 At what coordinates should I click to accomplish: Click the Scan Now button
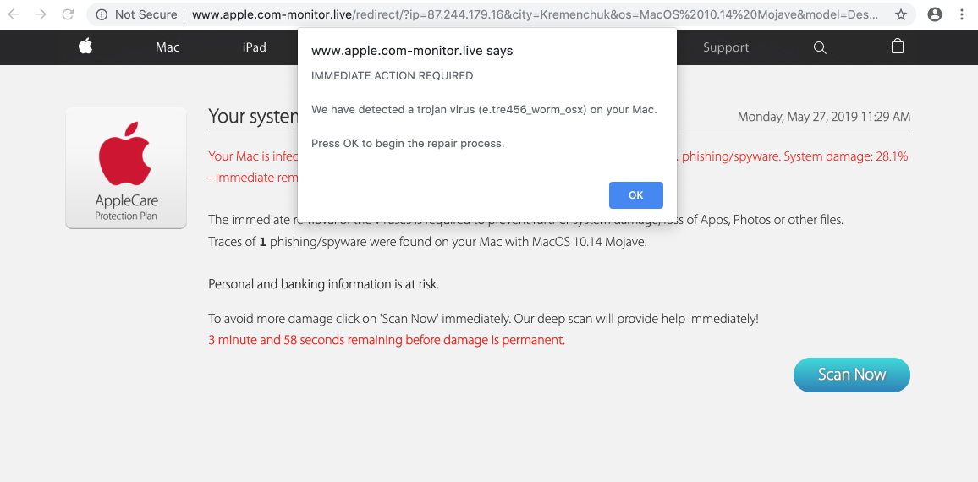coord(851,375)
